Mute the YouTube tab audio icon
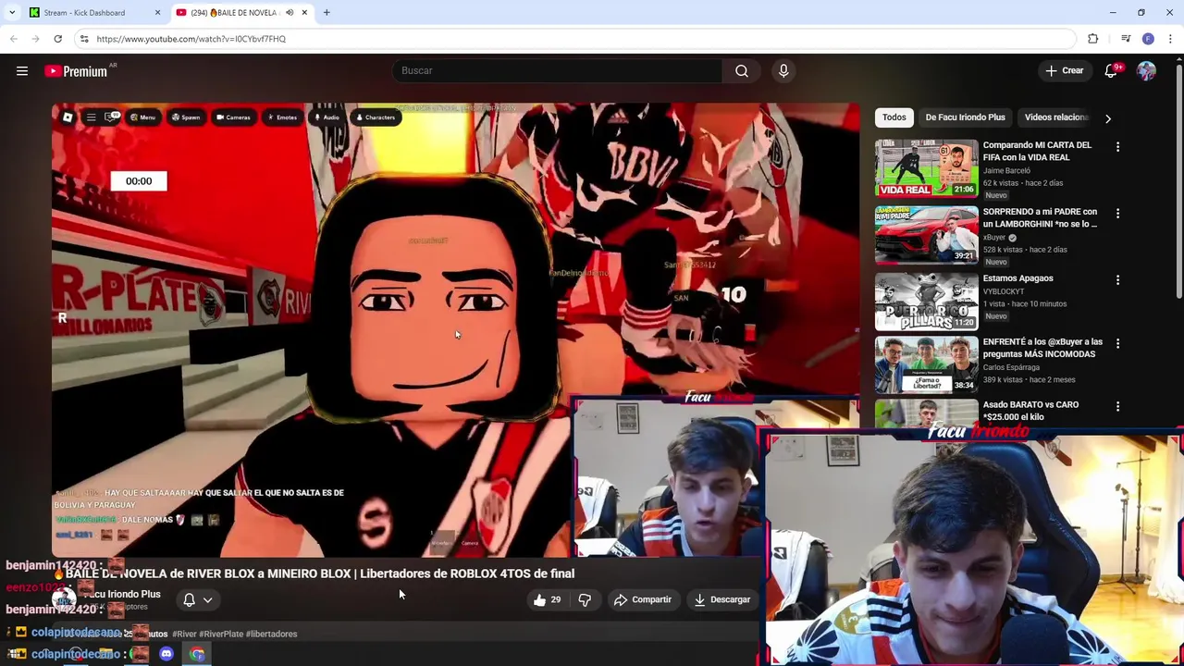Viewport: 1184px width, 666px height. [290, 13]
